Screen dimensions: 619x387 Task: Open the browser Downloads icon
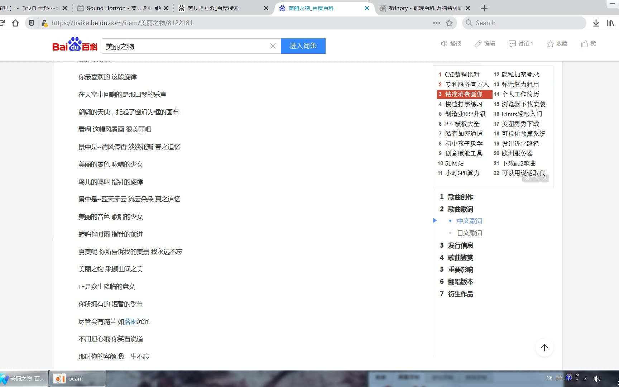coord(596,23)
